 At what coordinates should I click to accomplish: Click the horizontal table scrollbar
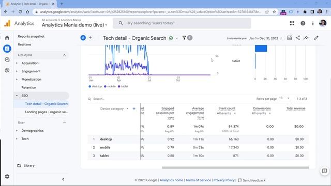[x=235, y=167]
